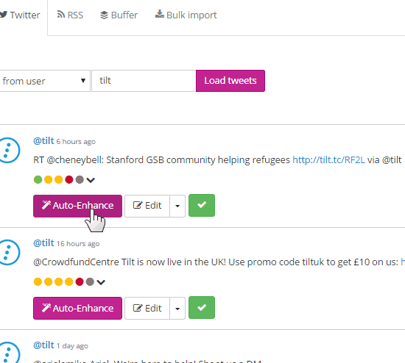Open the Bulk import tab

(186, 15)
